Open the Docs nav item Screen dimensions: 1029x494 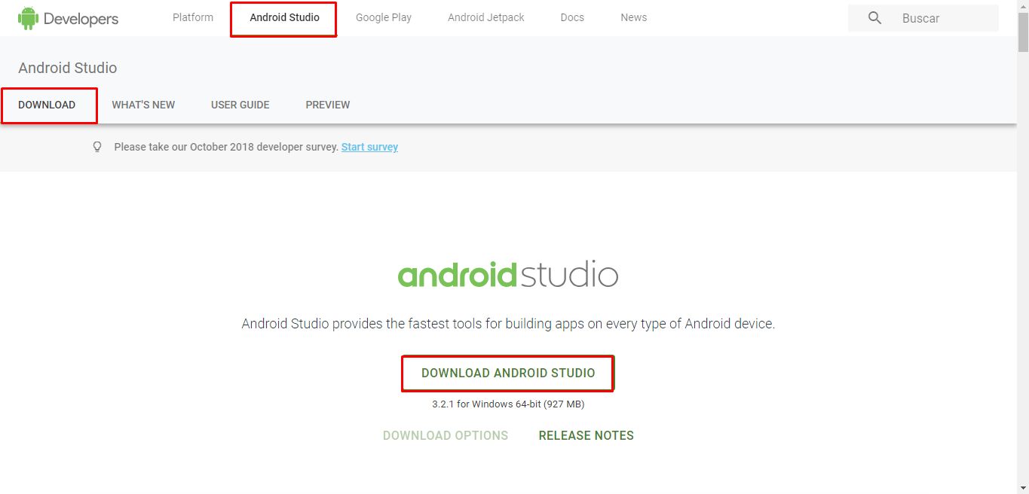pos(572,17)
